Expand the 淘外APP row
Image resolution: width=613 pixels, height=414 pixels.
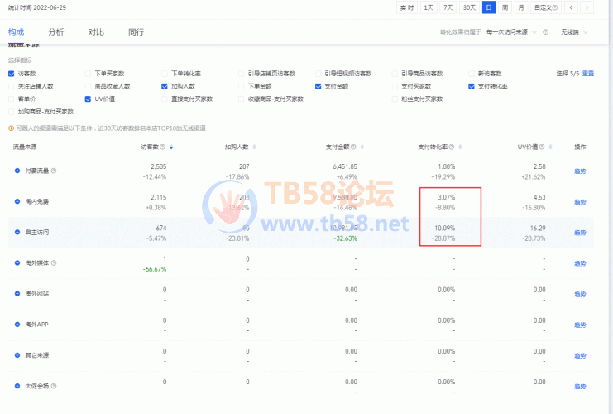coord(17,325)
